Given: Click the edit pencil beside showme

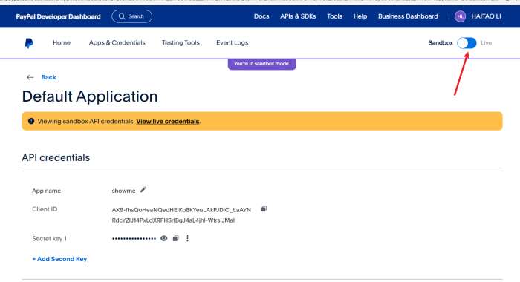Looking at the screenshot, I should coord(143,190).
